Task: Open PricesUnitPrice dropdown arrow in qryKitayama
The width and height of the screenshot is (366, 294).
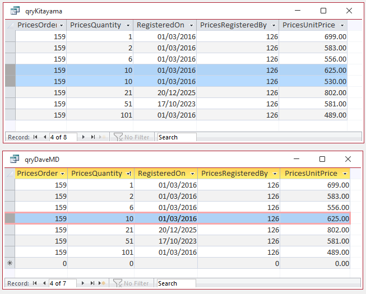Action: (342, 25)
